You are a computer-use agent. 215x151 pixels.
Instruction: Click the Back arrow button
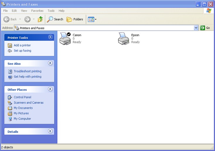[x=6, y=19]
